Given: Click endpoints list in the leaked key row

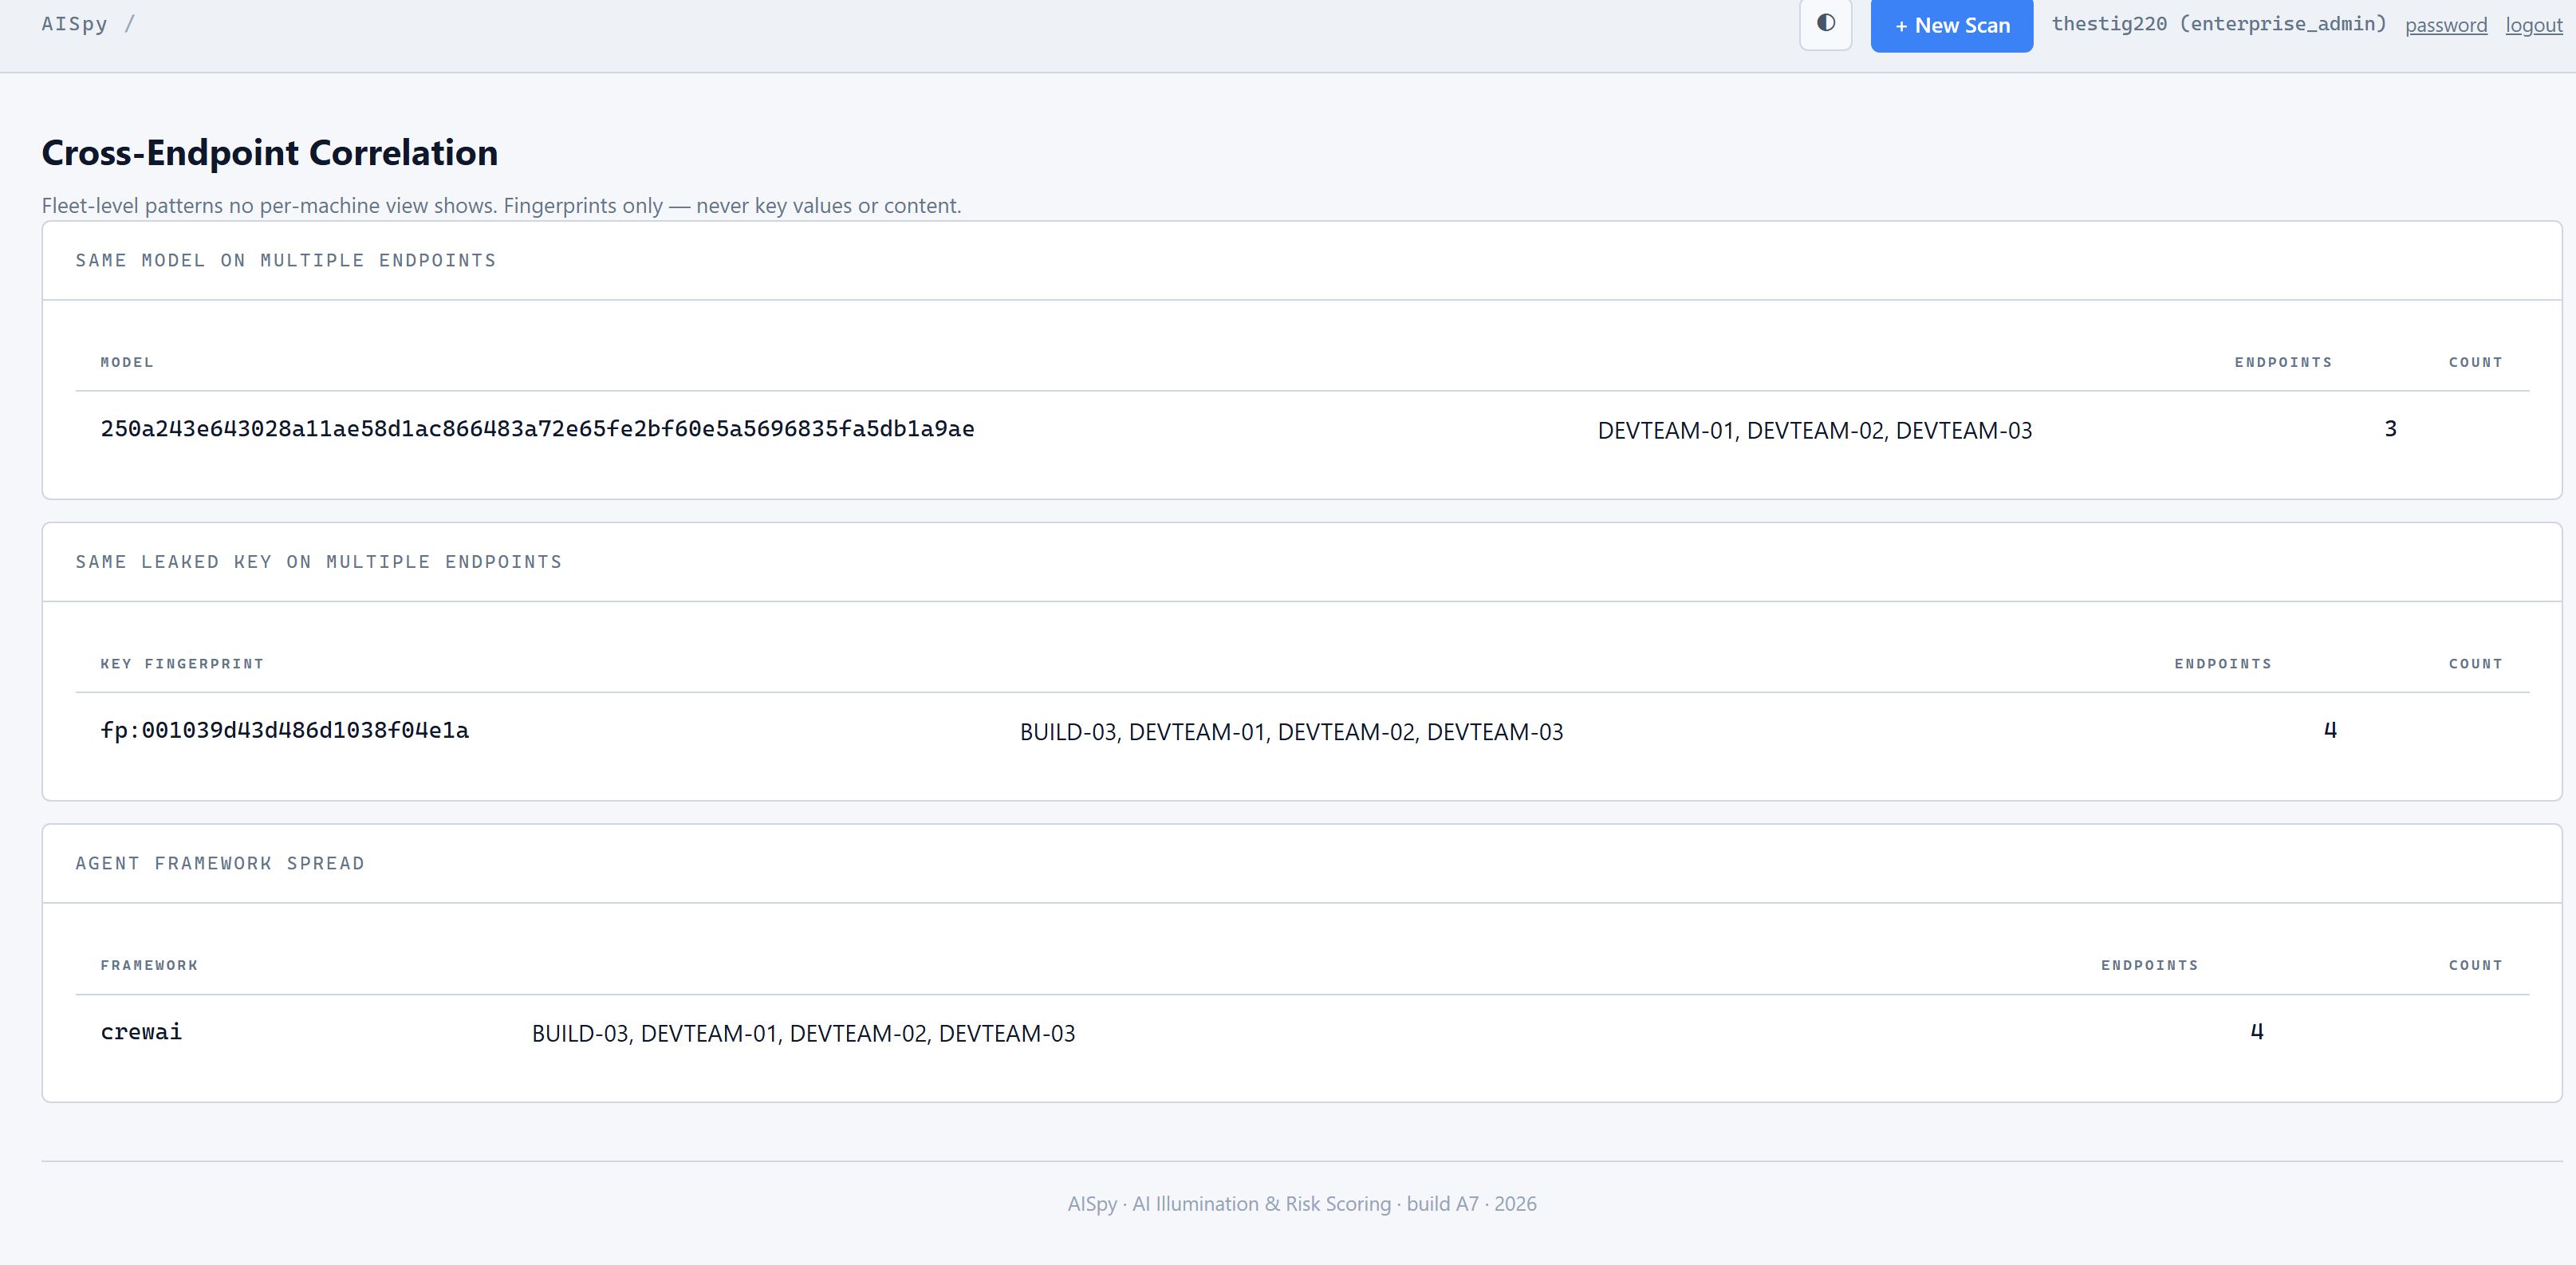Looking at the screenshot, I should point(1291,732).
